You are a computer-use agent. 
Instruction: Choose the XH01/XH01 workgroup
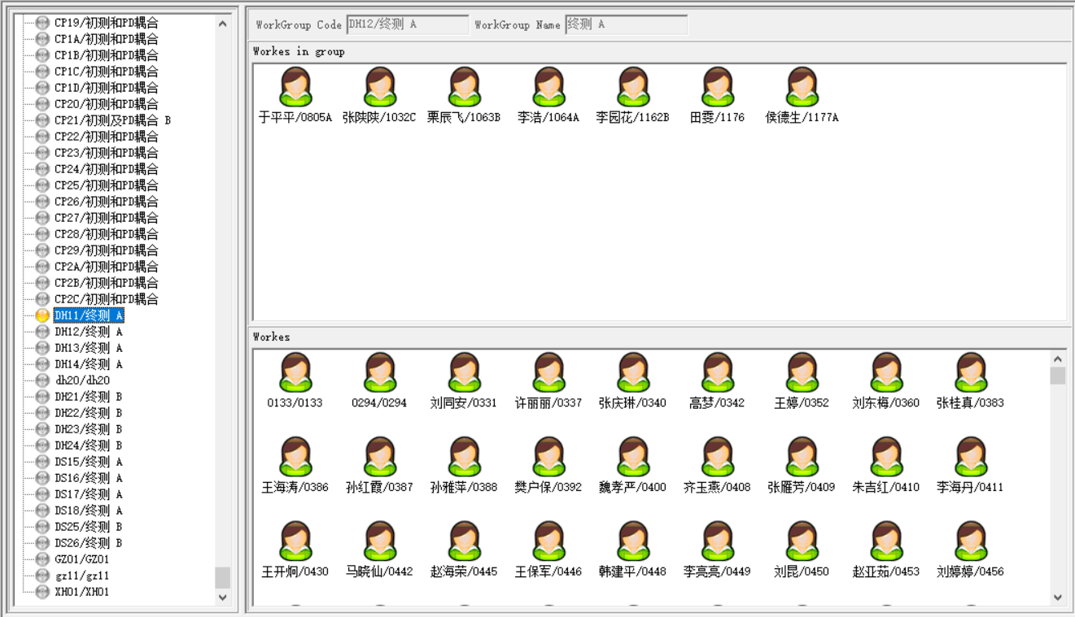pos(81,592)
